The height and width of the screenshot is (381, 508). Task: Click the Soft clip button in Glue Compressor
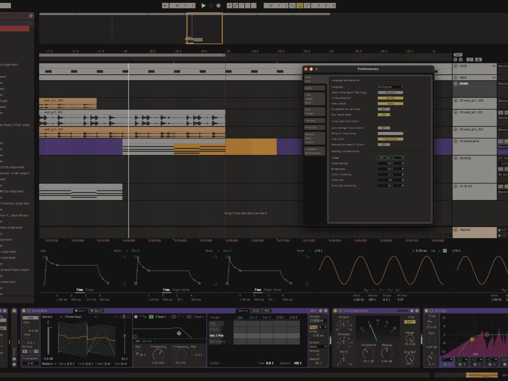coord(410,322)
